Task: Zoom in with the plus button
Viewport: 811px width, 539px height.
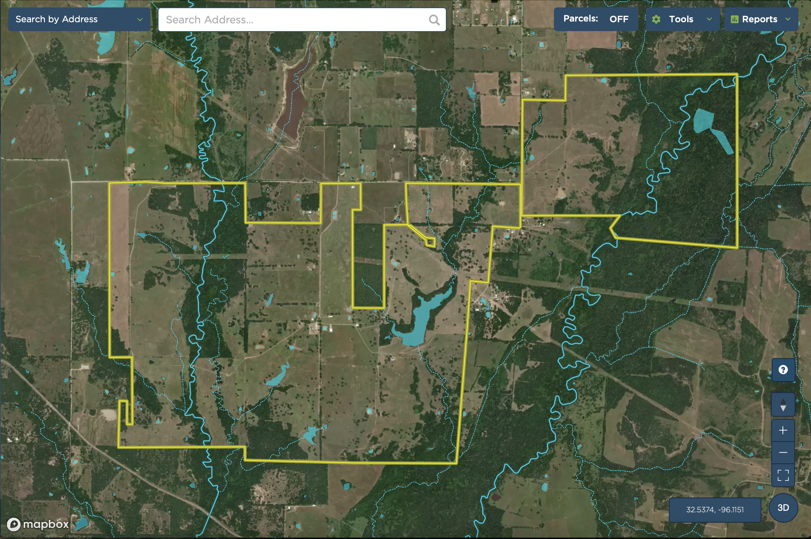Action: 783,430
